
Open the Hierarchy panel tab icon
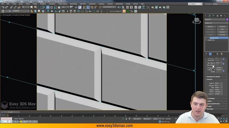point(214,16)
